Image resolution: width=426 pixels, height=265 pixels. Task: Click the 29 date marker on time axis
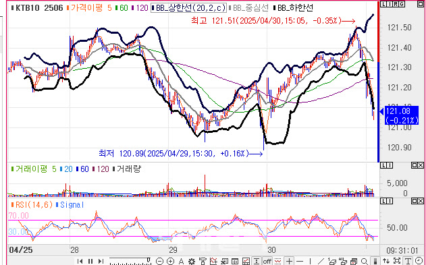point(173,249)
